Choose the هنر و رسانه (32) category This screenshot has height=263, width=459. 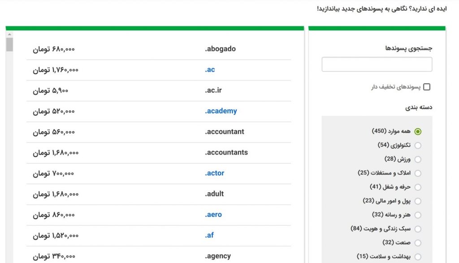click(418, 215)
